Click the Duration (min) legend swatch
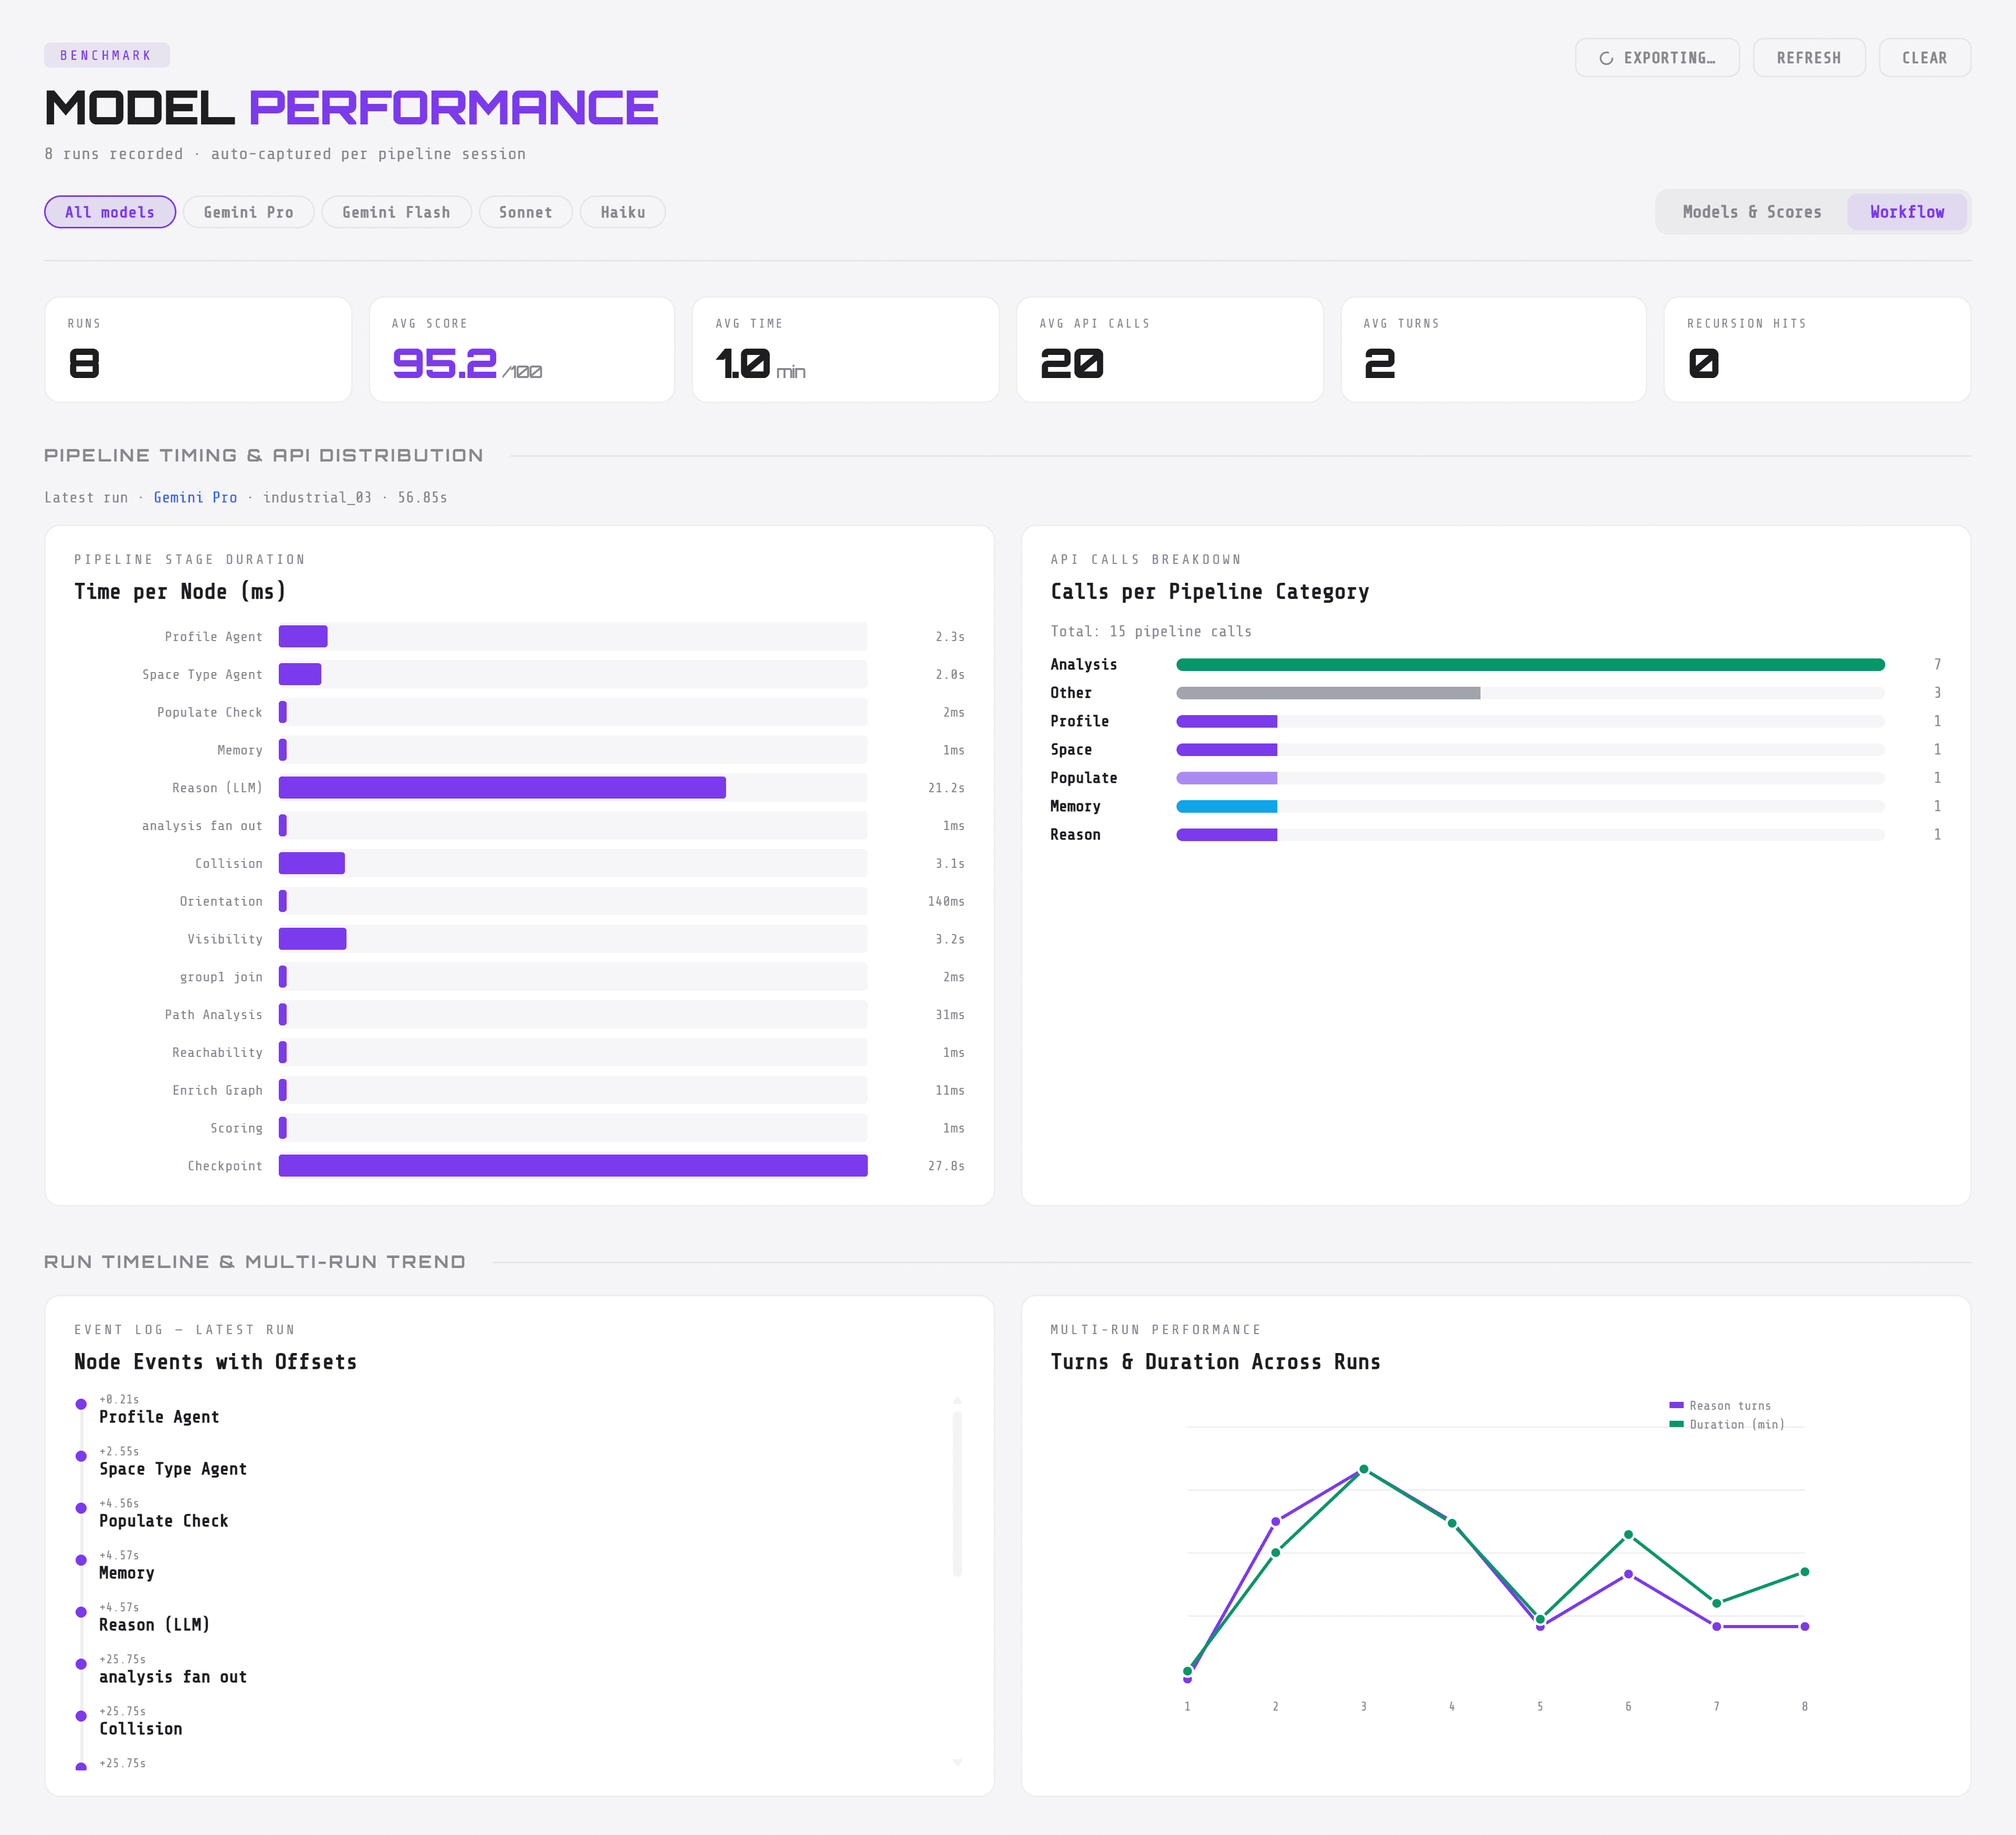2016x1835 pixels. click(x=1676, y=1424)
